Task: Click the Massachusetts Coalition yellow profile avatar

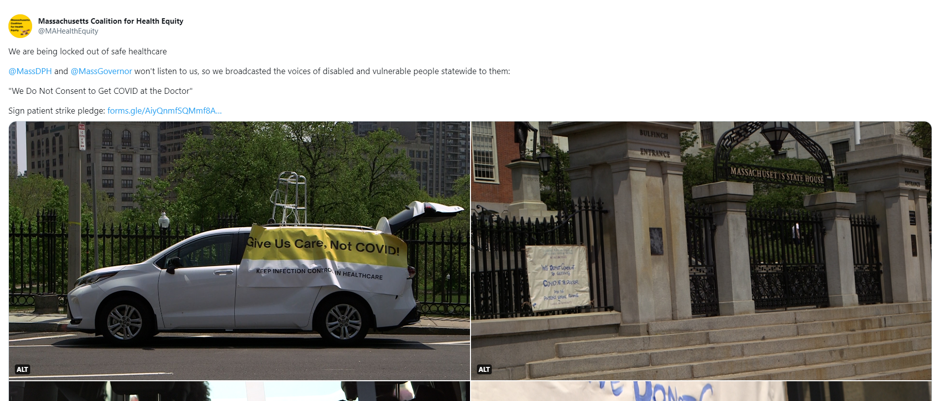Action: click(20, 26)
